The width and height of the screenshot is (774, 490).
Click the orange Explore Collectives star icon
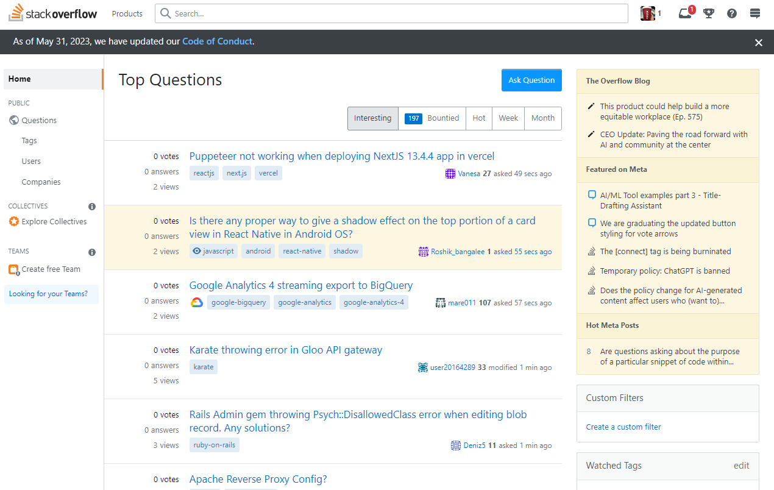pyautogui.click(x=14, y=222)
